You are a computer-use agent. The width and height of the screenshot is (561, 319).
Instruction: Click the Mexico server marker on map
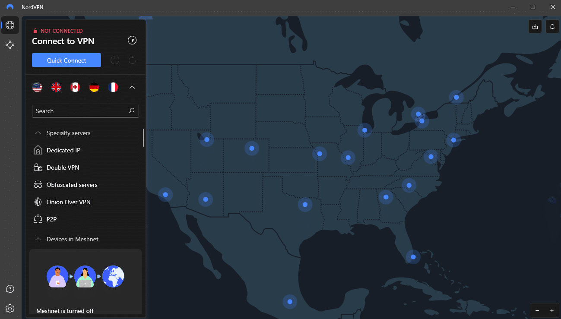(290, 302)
